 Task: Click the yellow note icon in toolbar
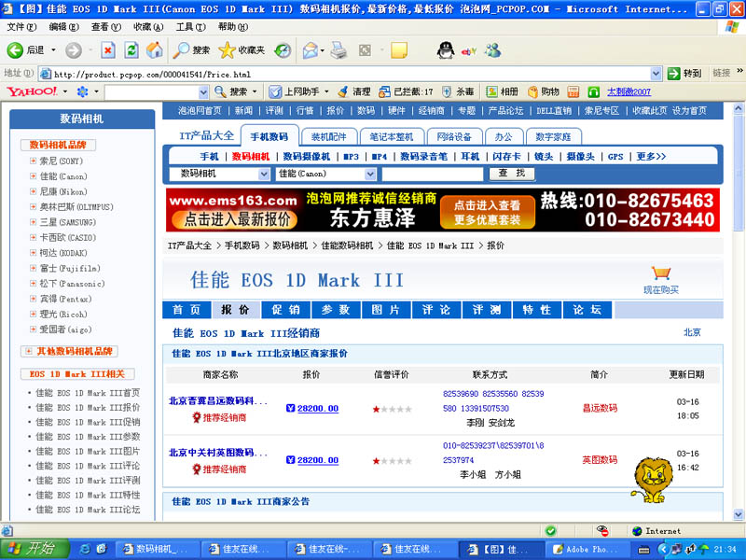[399, 50]
